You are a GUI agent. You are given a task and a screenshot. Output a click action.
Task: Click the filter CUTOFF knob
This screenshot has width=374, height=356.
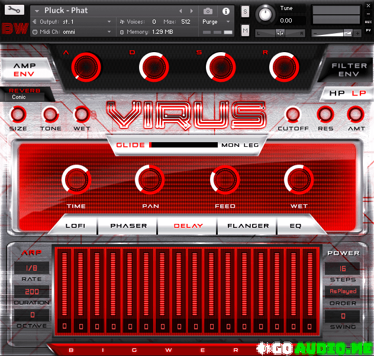(x=293, y=114)
